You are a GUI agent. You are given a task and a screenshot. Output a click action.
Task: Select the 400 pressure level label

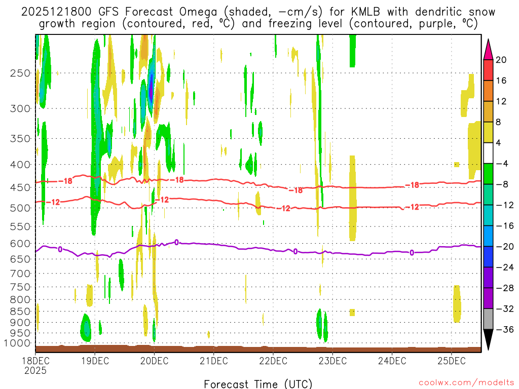tap(20, 165)
